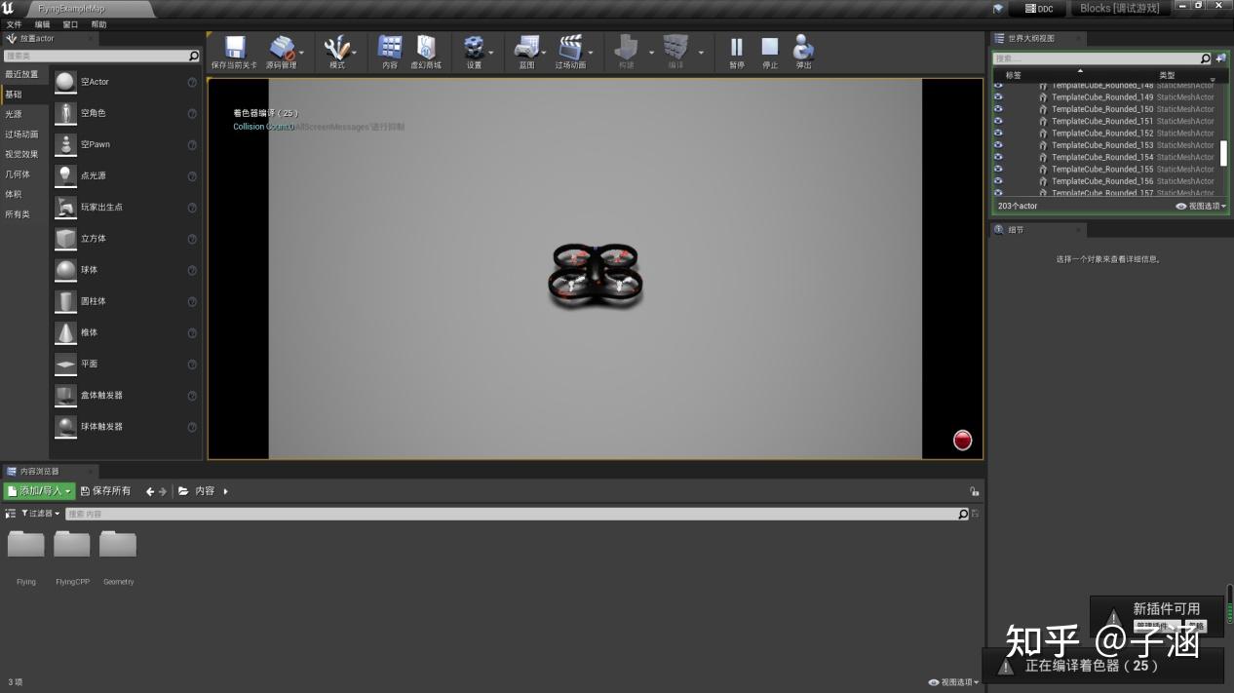The image size is (1234, 693).
Task: Open the Marketplace (虚幻商城) toolbar icon
Action: click(426, 48)
